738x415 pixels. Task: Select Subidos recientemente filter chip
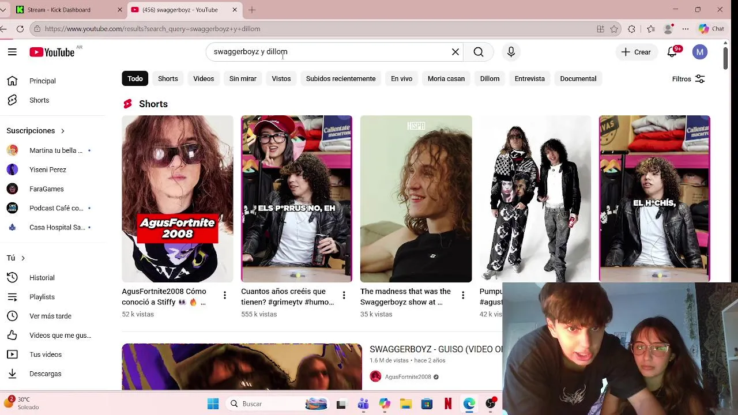pyautogui.click(x=341, y=78)
